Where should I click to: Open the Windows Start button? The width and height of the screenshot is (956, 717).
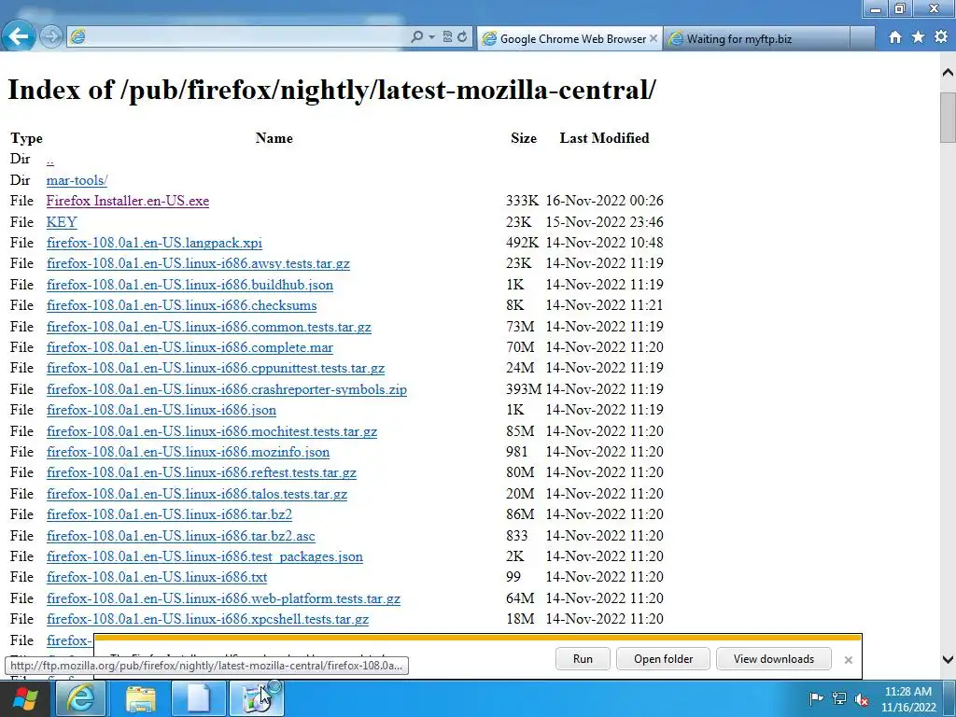(x=25, y=698)
